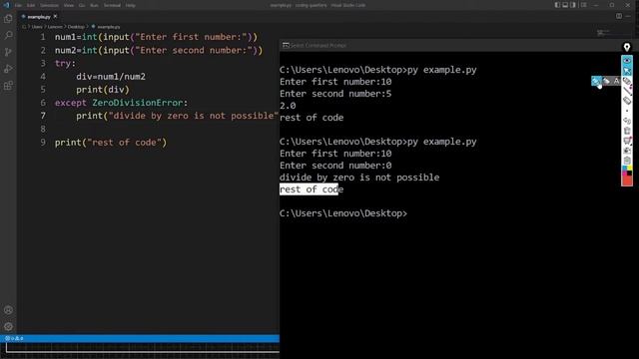Click 'divide by zero is not possible' terminal output
The image size is (639, 359).
(x=359, y=178)
